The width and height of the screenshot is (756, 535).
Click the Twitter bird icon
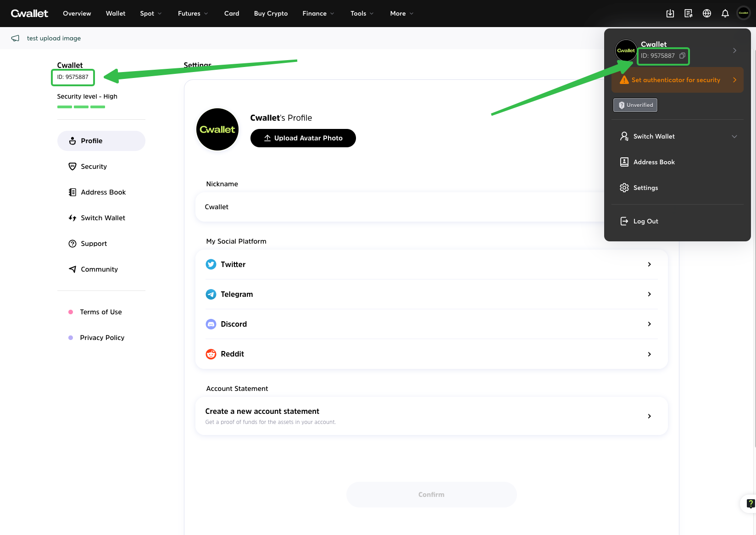211,264
